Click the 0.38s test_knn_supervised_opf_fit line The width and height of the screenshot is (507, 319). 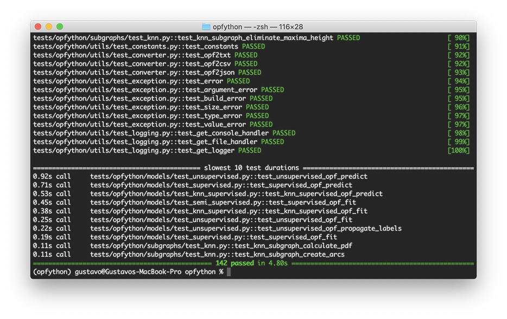(x=200, y=211)
